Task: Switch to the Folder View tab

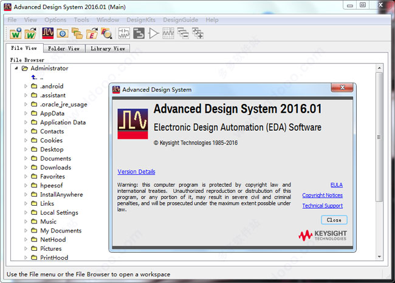Action: pos(64,49)
